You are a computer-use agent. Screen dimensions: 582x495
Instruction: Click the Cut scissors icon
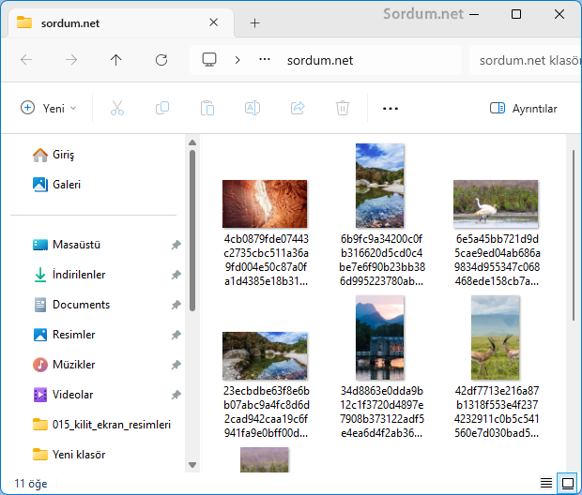(117, 108)
